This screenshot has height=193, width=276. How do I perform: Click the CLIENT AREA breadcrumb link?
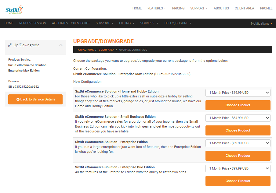(106, 50)
